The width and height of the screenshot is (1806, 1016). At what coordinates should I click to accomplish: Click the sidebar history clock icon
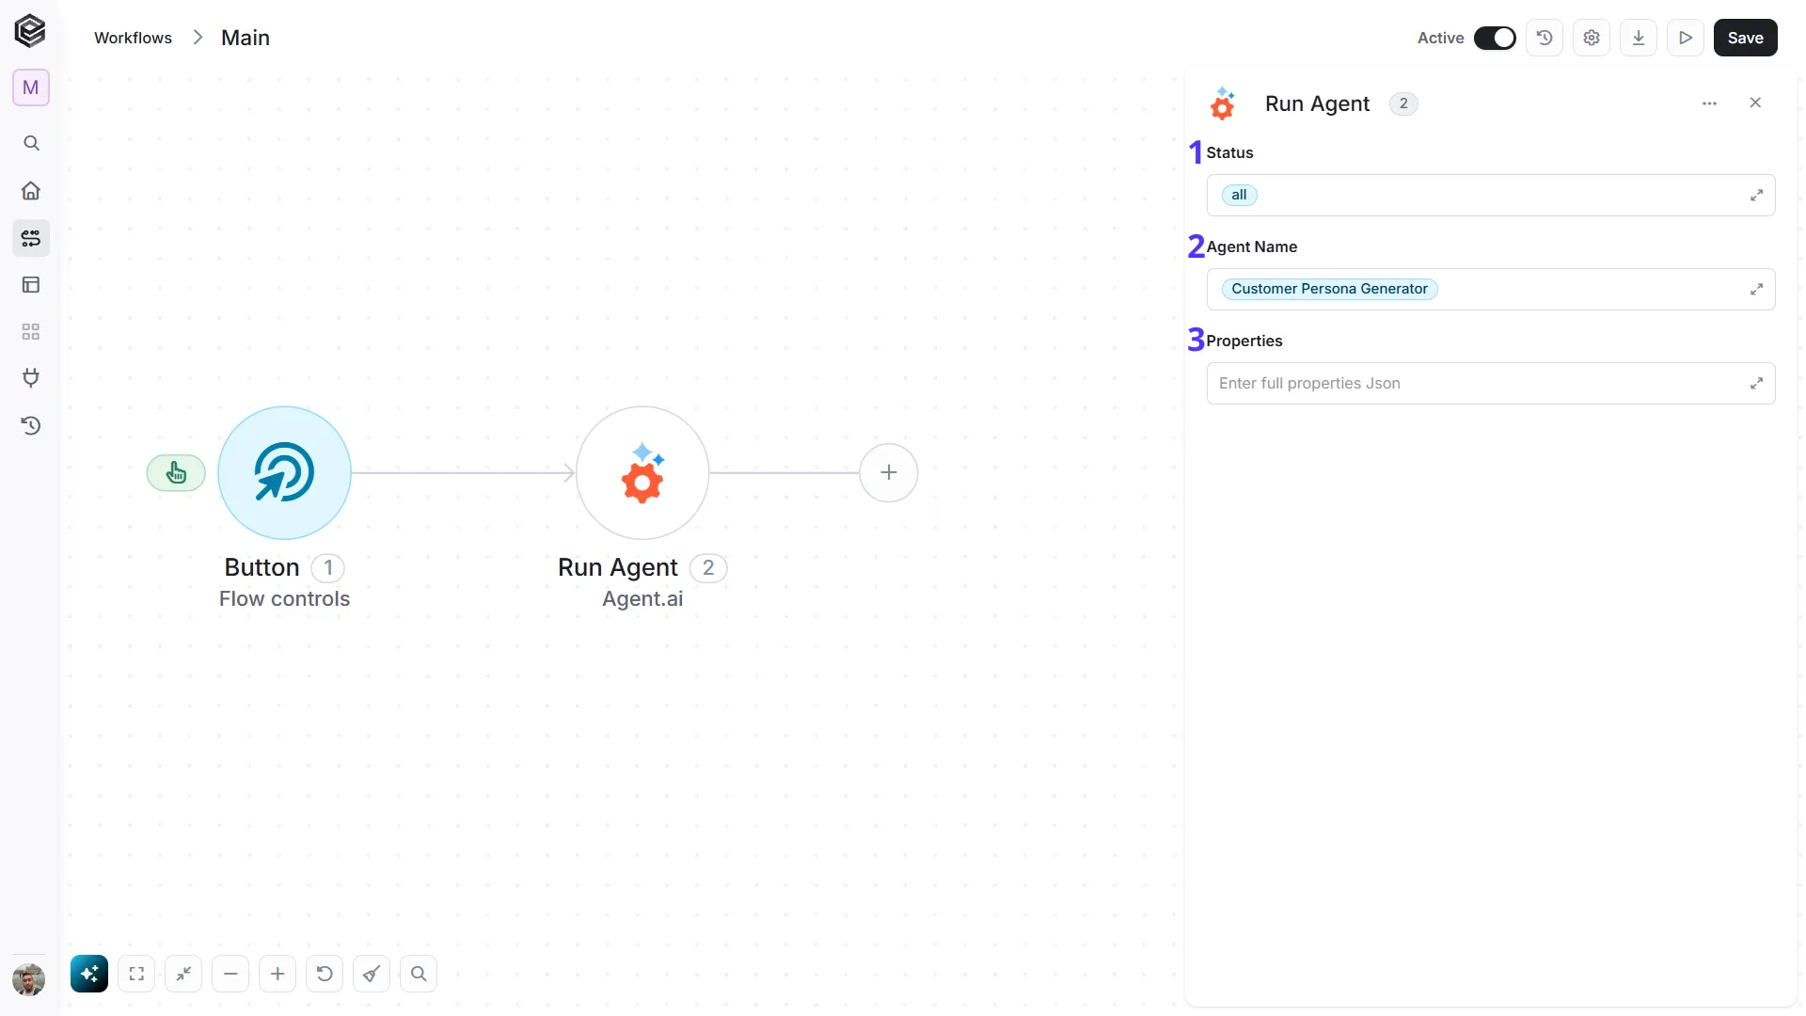[31, 426]
